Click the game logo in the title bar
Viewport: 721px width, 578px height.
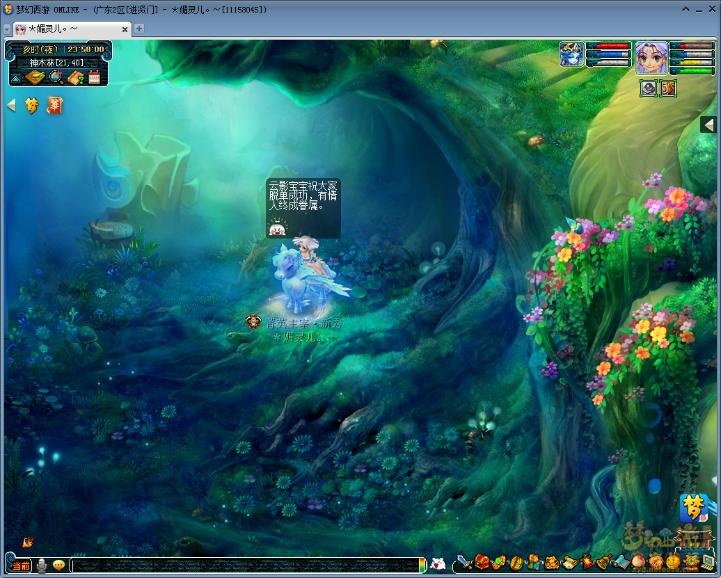[8, 9]
